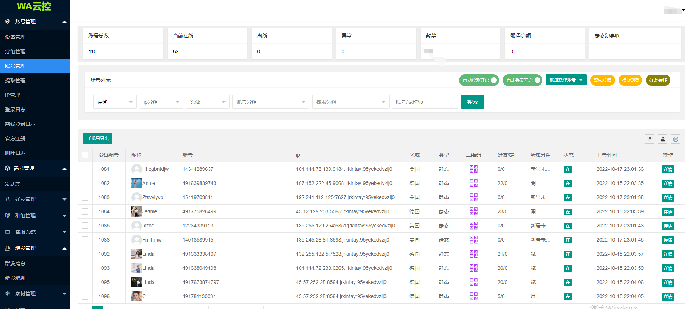
Task: Click Jeanie's avatar thumbnail
Action: click(x=136, y=211)
